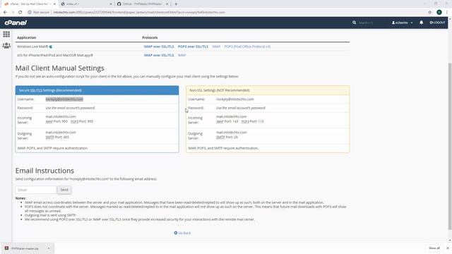Click the Mail Client Manual Settings heading
The height and width of the screenshot is (254, 452).
pyautogui.click(x=59, y=68)
